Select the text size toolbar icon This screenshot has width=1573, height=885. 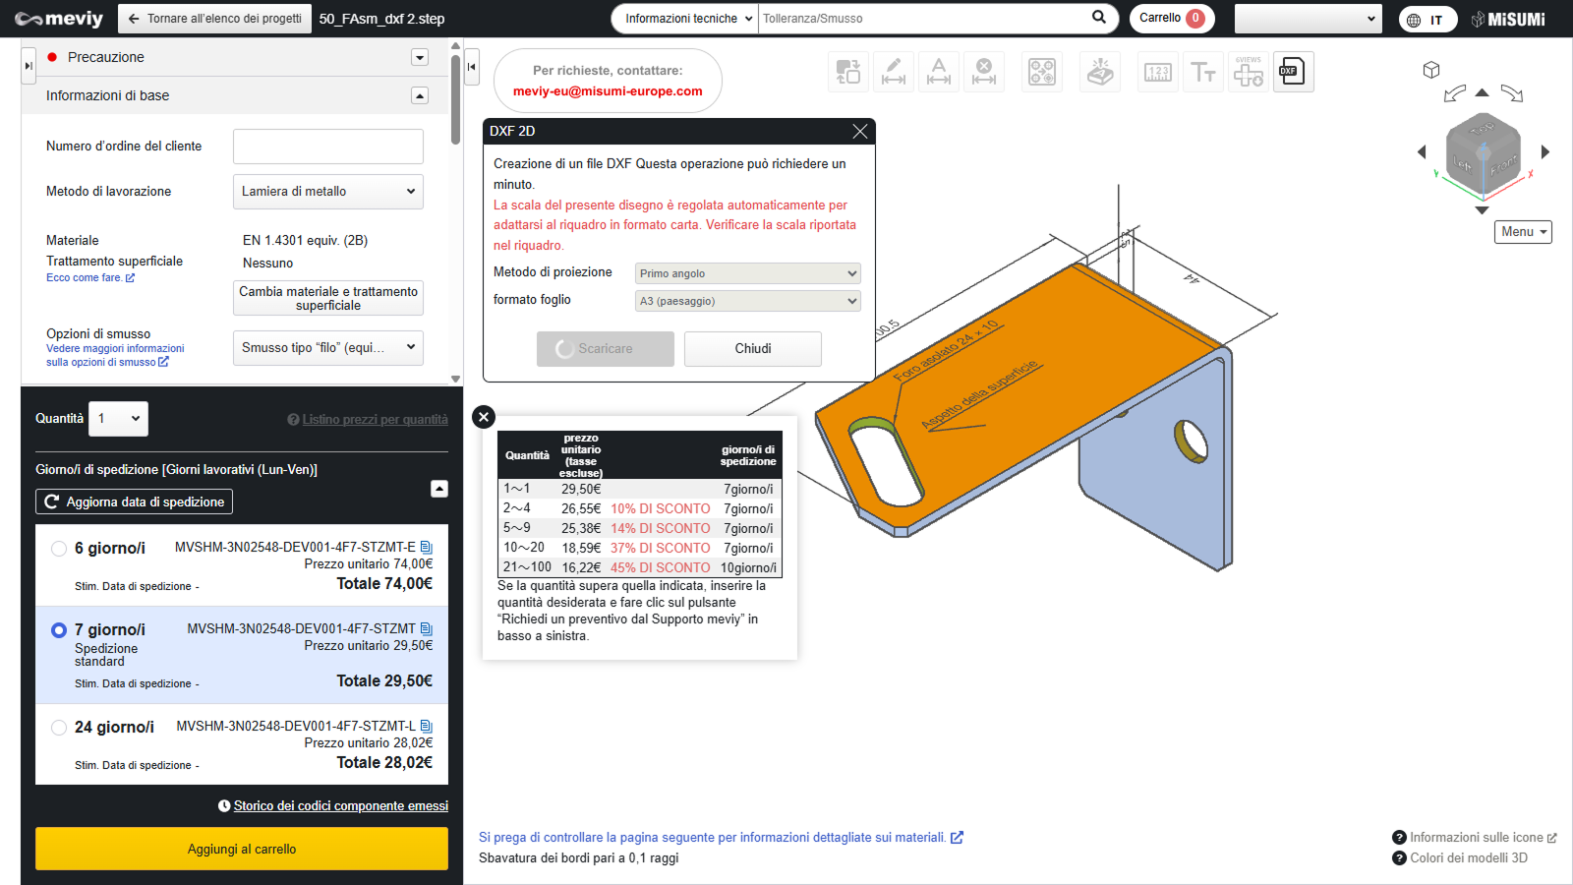tap(1203, 72)
